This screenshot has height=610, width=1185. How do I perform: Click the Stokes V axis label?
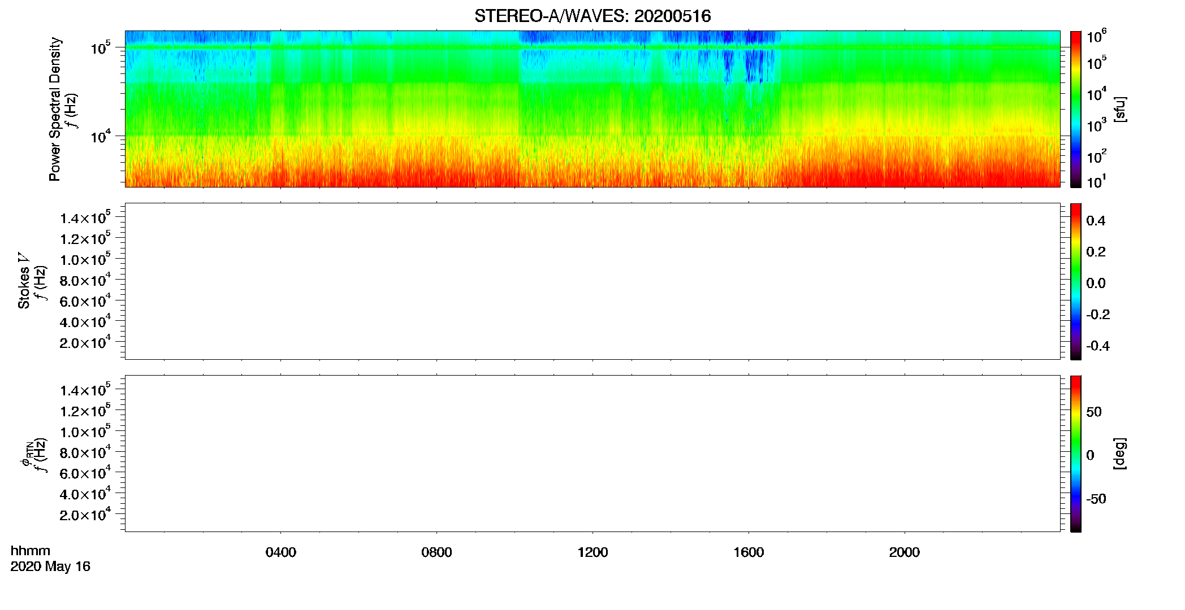[x=24, y=281]
